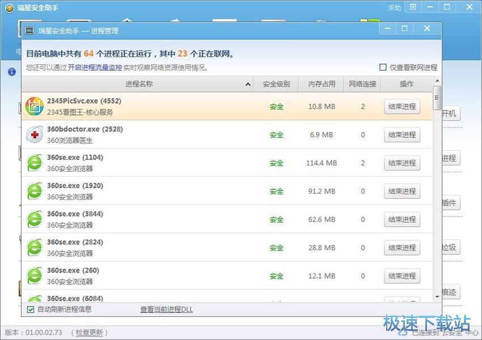The image size is (482, 340).
Task: End the 360se.exe (260) process
Action: pos(402,276)
